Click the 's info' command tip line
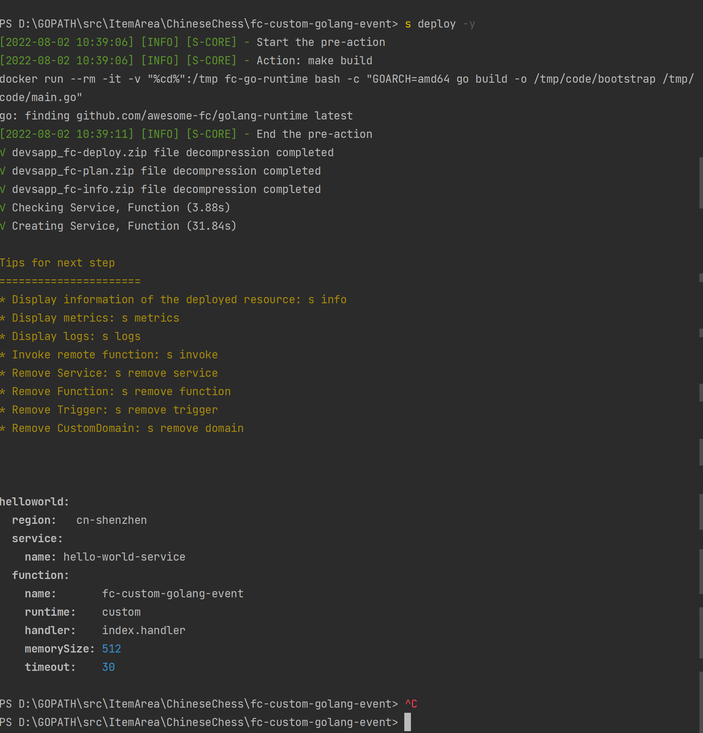Image resolution: width=703 pixels, height=733 pixels. pyautogui.click(x=173, y=300)
